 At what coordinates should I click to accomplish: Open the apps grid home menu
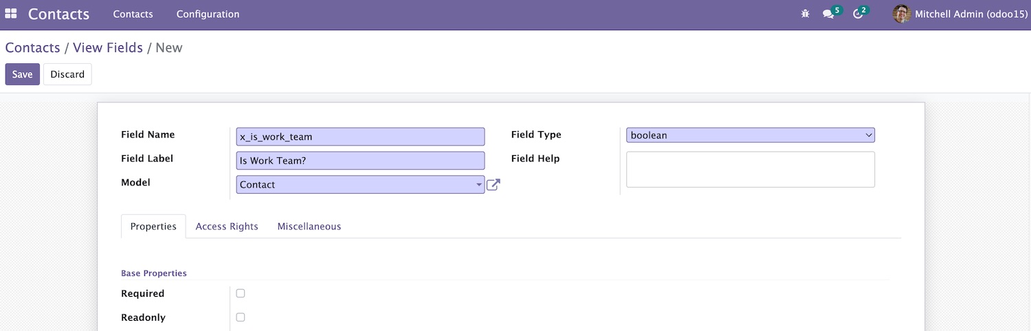coord(11,14)
